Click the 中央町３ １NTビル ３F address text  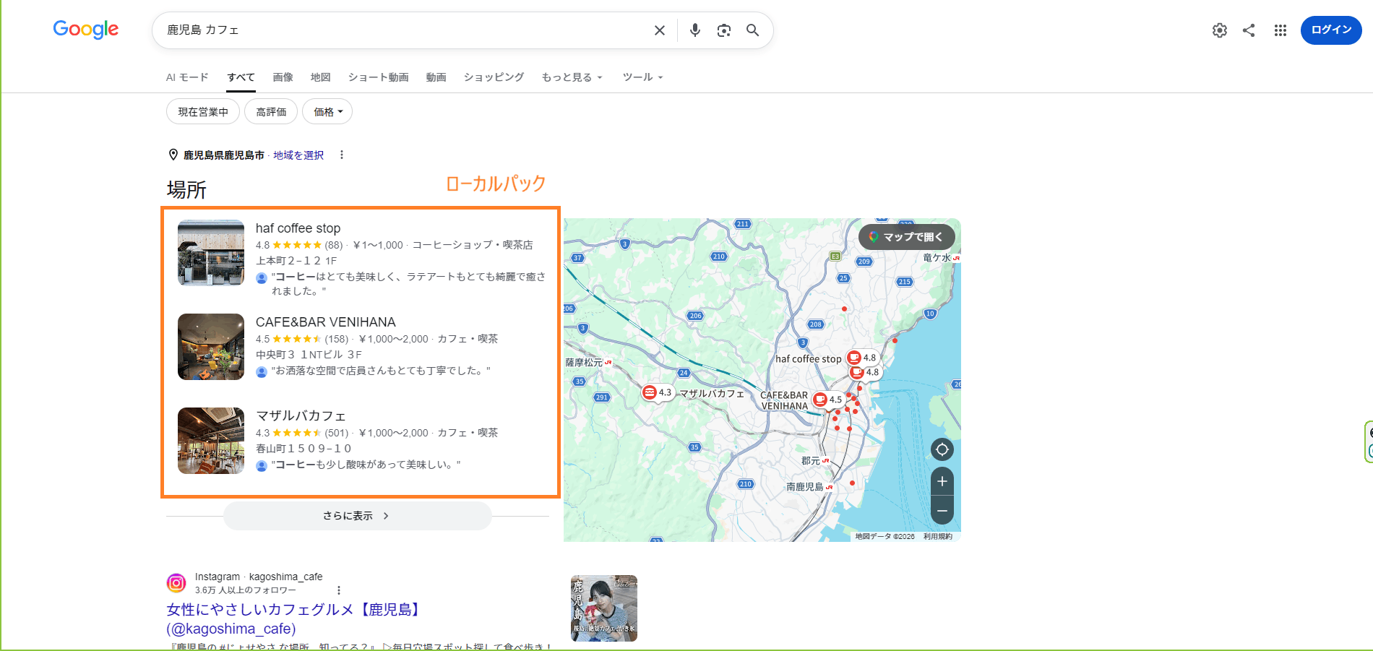tap(309, 355)
